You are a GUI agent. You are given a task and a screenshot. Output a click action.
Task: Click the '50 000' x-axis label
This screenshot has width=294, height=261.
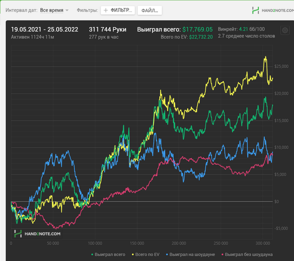[53, 243]
